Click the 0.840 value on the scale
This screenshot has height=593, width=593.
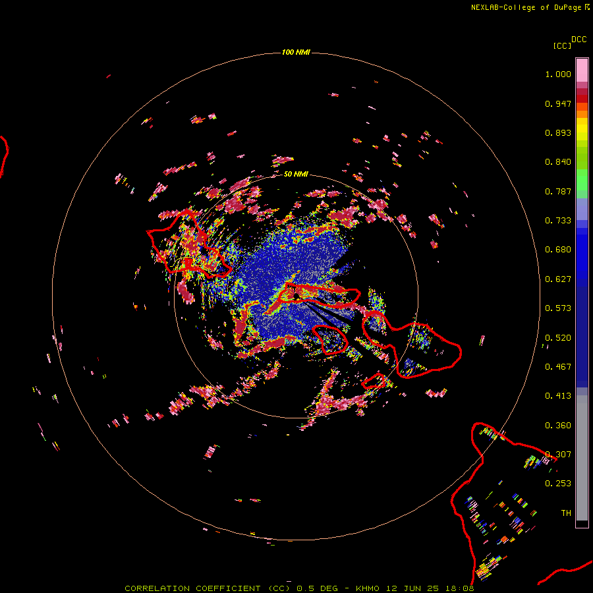(558, 162)
